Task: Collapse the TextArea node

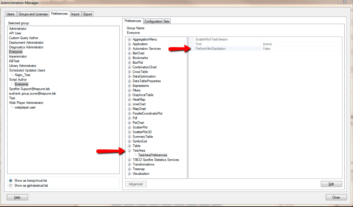Action: 129,151
